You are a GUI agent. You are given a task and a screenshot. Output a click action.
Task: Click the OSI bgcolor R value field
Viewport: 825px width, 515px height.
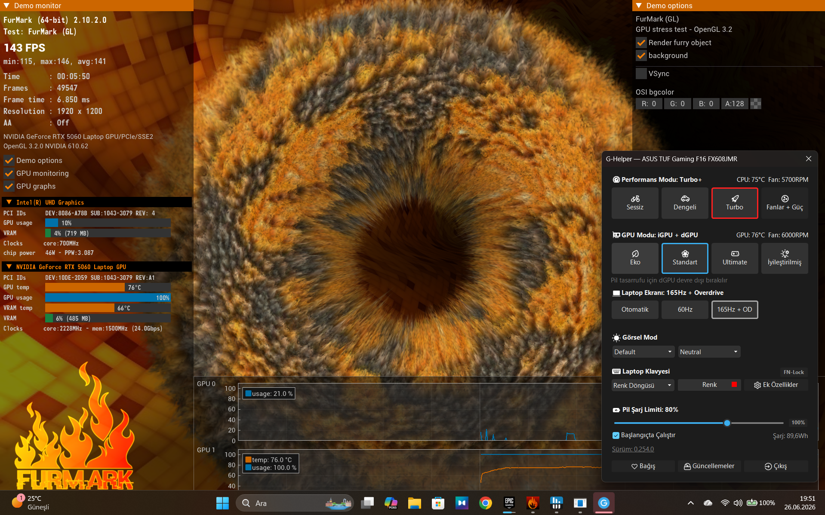pyautogui.click(x=649, y=104)
